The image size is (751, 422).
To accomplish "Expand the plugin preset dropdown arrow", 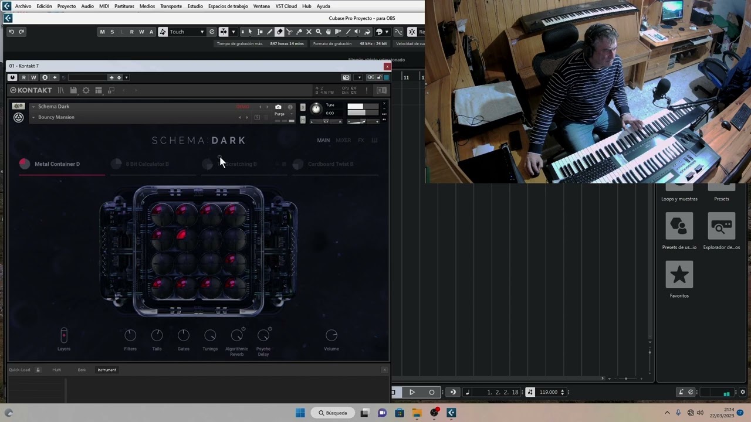I will pyautogui.click(x=126, y=77).
